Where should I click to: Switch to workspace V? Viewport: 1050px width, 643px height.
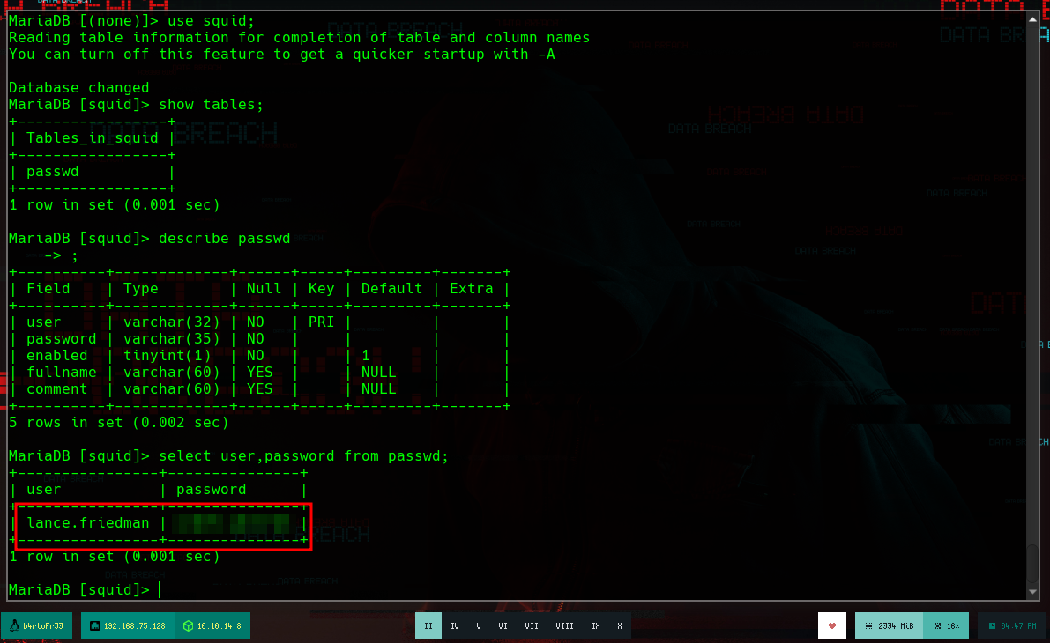(x=479, y=626)
